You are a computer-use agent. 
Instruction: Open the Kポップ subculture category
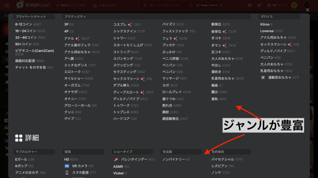point(24,166)
